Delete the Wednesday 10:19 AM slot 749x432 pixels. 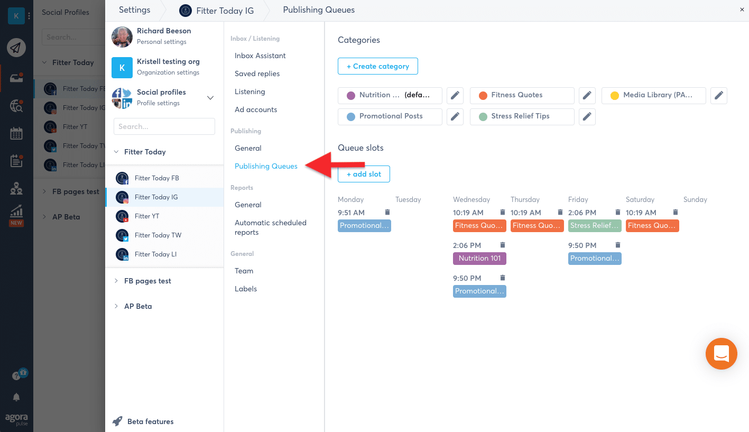click(x=503, y=212)
